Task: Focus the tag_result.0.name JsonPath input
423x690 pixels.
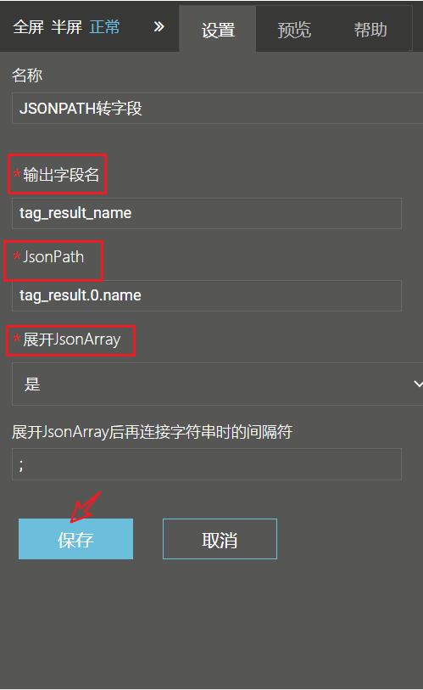Action: point(207,295)
